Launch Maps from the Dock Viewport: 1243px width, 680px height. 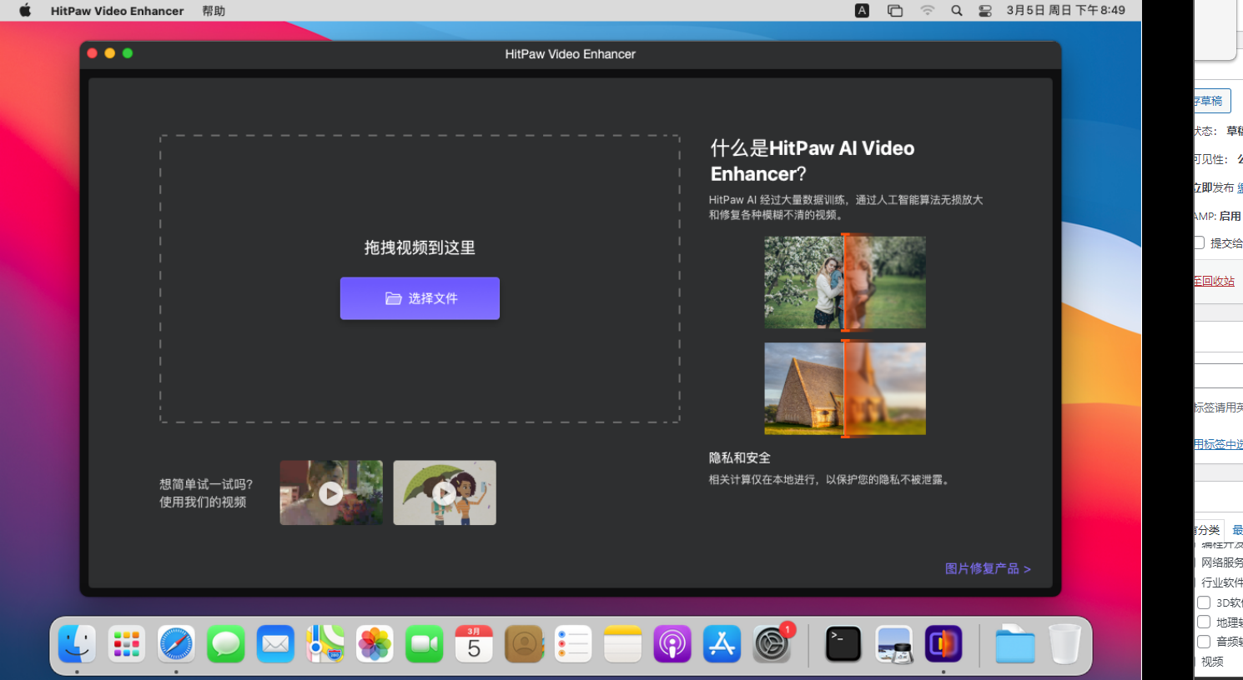coord(325,644)
